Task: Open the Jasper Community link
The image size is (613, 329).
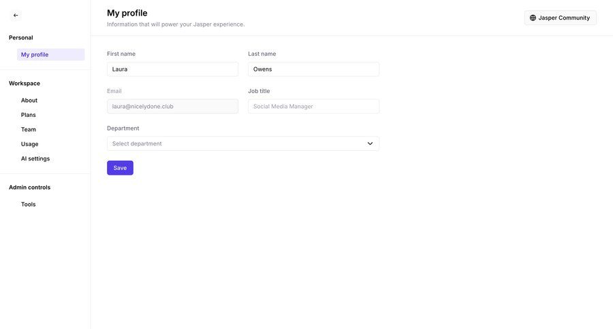Action: [561, 18]
